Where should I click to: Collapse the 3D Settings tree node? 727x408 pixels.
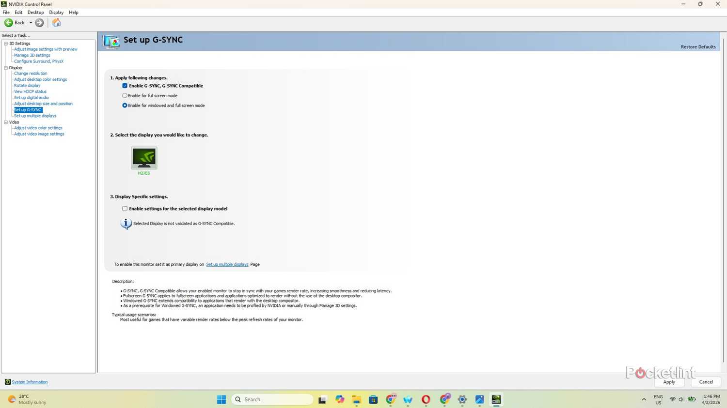(x=6, y=44)
